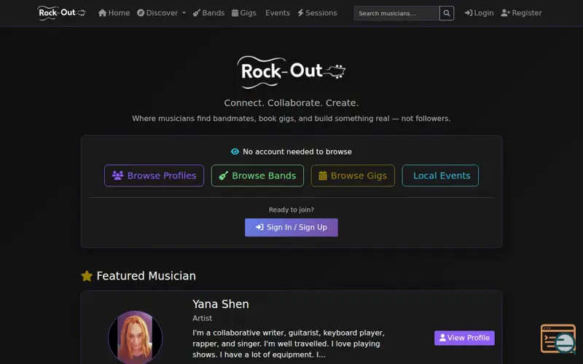This screenshot has height=364, width=583.
Task: Click the Yana Shen name heading
Action: coord(221,304)
